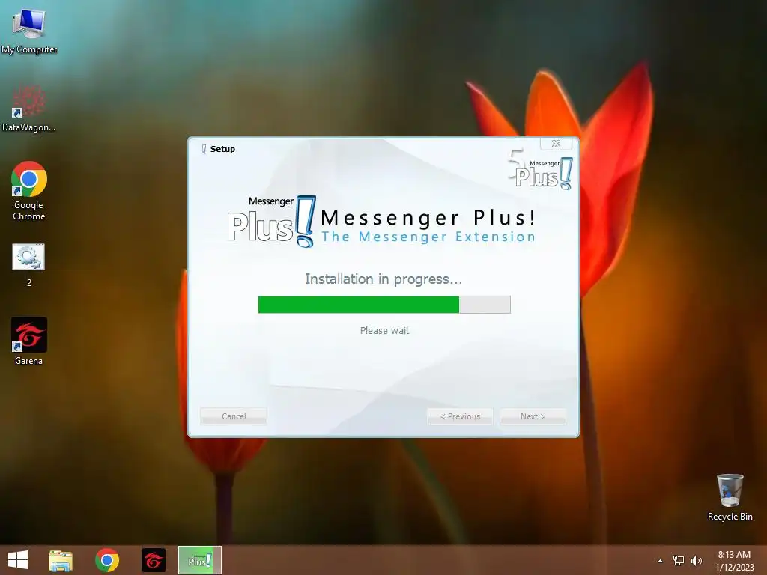Open the network status tray icon
Image resolution: width=767 pixels, height=575 pixels.
[x=679, y=561]
